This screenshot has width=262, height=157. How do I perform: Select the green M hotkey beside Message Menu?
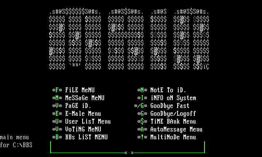(x=57, y=98)
